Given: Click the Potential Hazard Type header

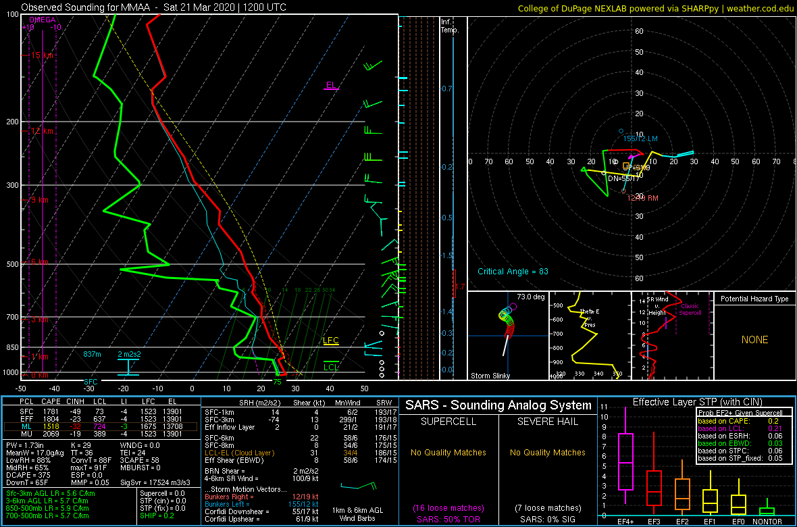Looking at the screenshot, I should tap(755, 299).
